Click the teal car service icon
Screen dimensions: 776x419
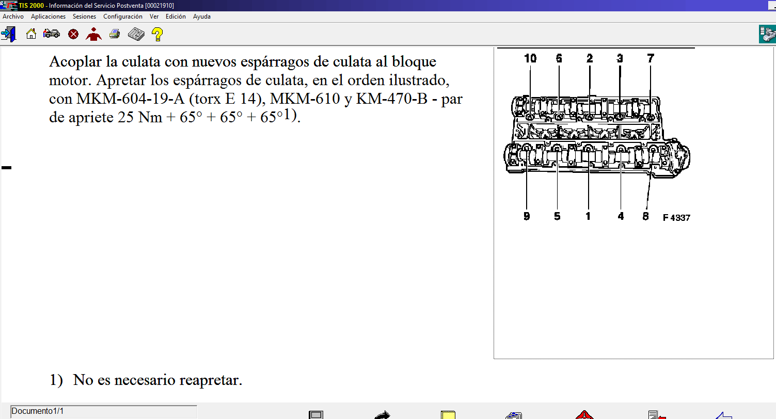coord(767,35)
